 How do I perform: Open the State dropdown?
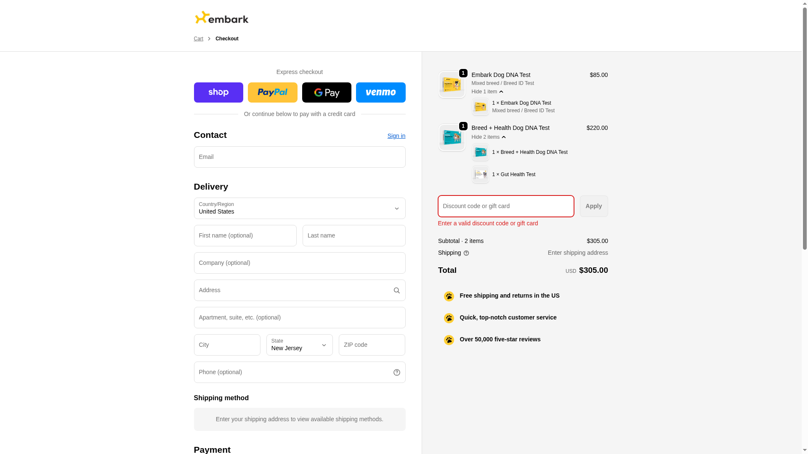click(299, 345)
